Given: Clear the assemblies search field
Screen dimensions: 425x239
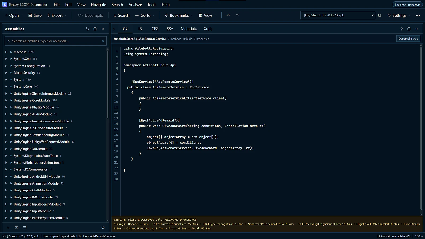Looking at the screenshot, I should [x=103, y=41].
